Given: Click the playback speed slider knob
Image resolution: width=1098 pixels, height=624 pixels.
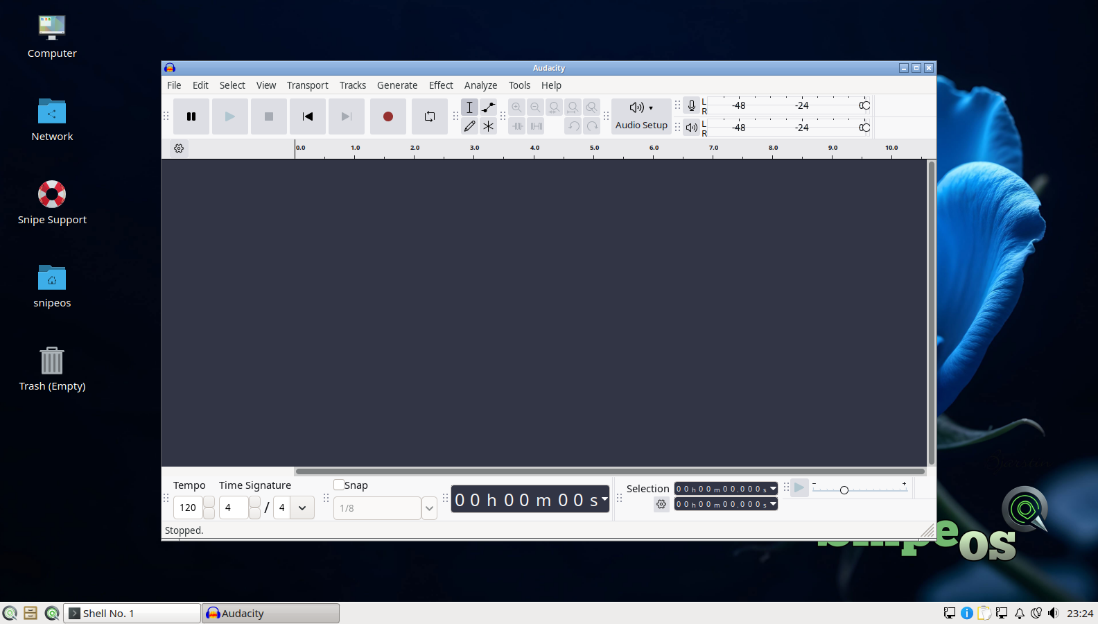Looking at the screenshot, I should (844, 490).
